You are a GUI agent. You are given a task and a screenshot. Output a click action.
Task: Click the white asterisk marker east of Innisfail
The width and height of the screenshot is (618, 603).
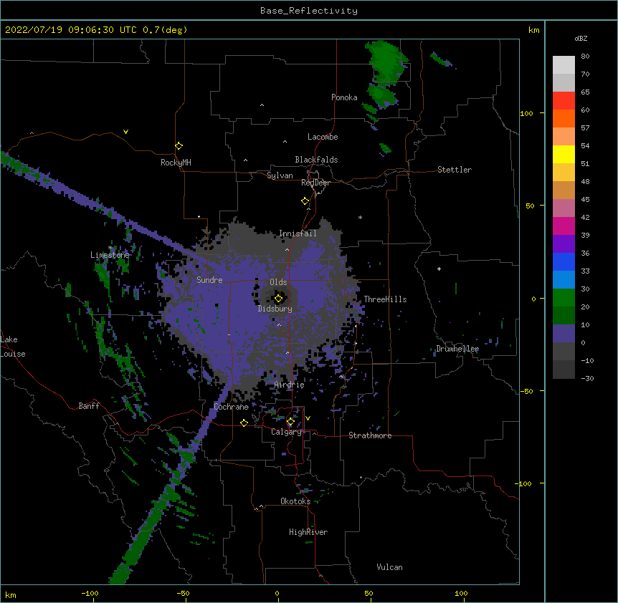click(x=360, y=217)
